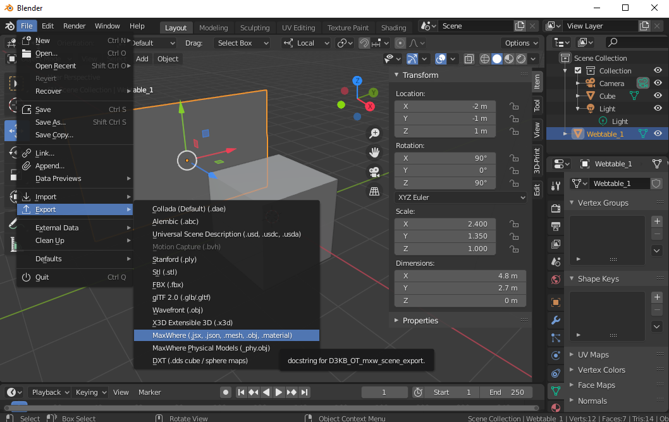The width and height of the screenshot is (669, 422).
Task: Click the End frame 250 field
Action: click(506, 392)
